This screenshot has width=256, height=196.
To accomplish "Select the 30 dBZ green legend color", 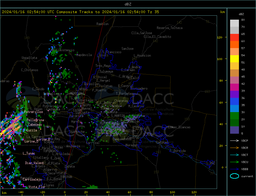I will point(234,116).
